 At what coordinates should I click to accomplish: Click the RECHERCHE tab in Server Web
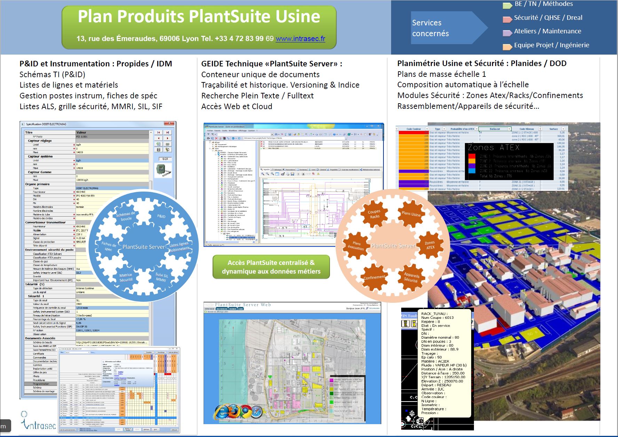coord(222,309)
